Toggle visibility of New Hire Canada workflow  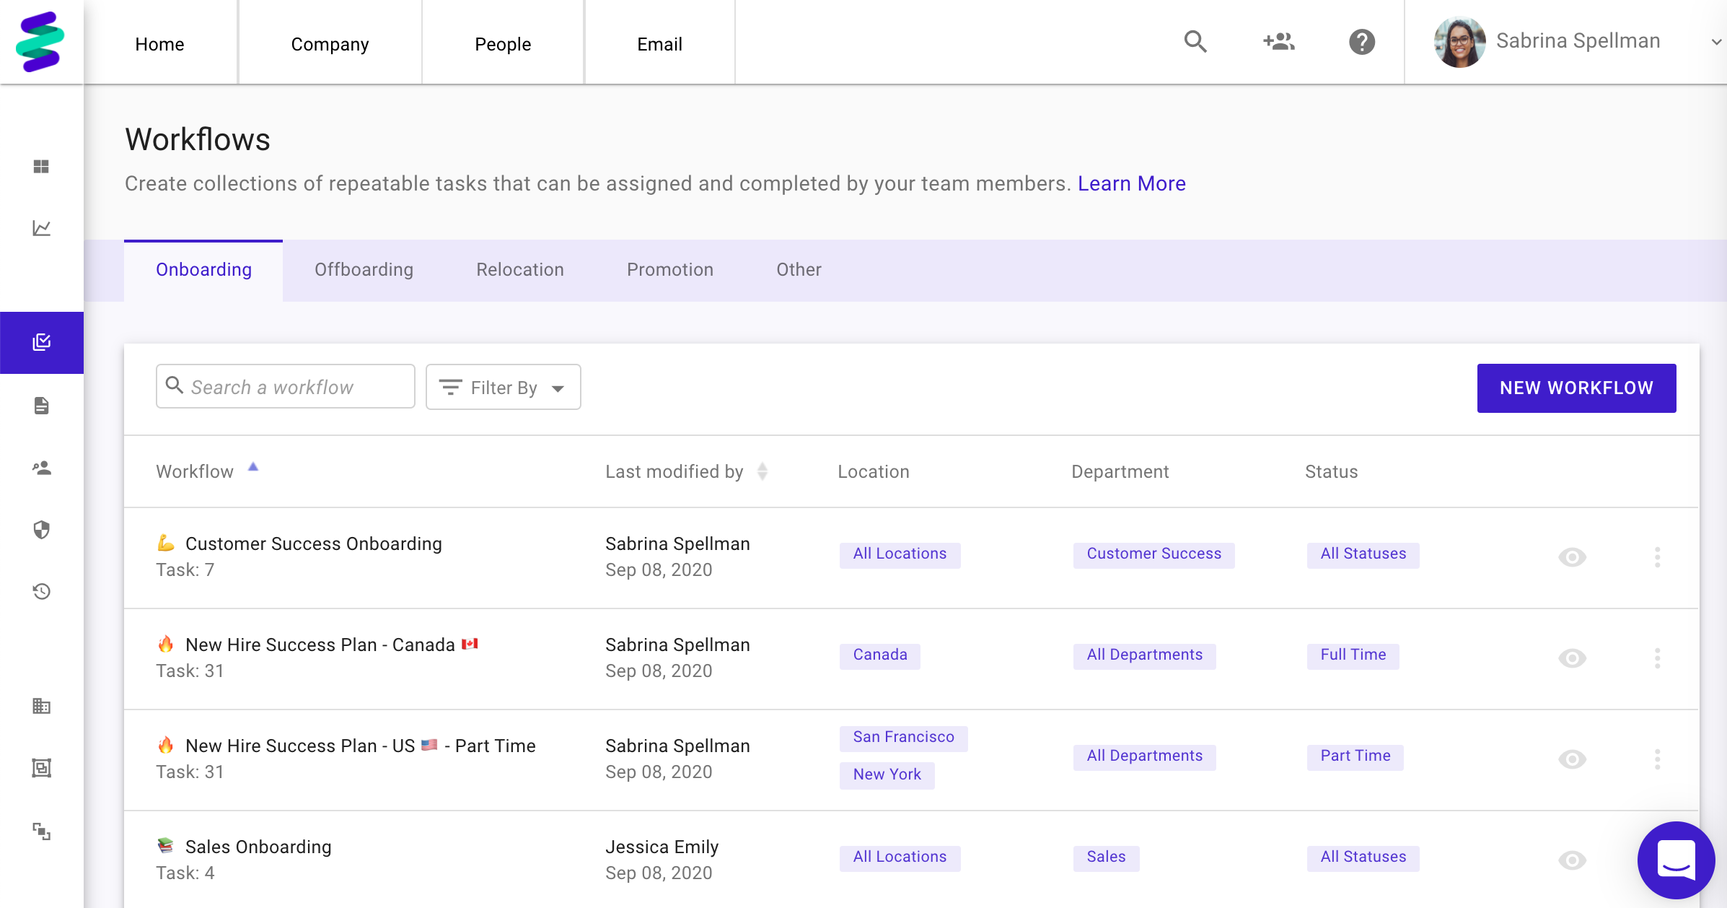pos(1572,658)
